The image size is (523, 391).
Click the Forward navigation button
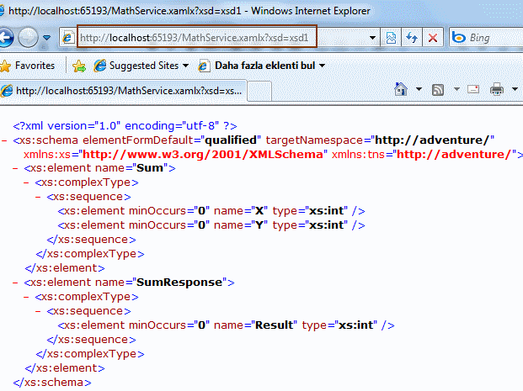click(29, 38)
